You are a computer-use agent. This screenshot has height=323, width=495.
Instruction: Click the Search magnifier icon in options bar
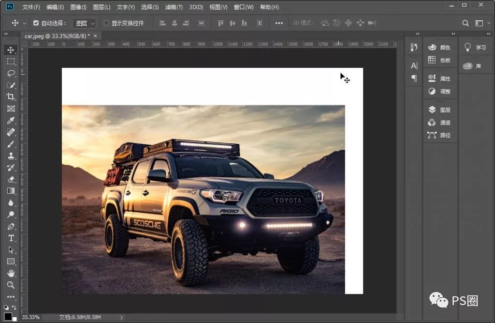pos(466,23)
